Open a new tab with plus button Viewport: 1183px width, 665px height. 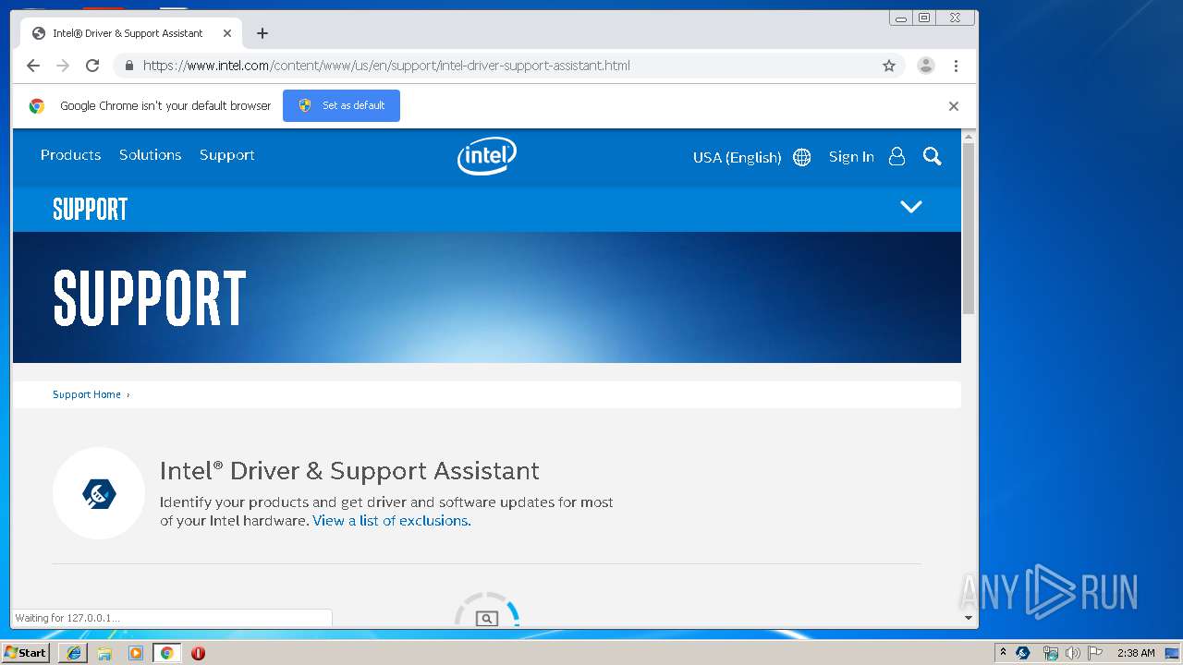tap(262, 33)
